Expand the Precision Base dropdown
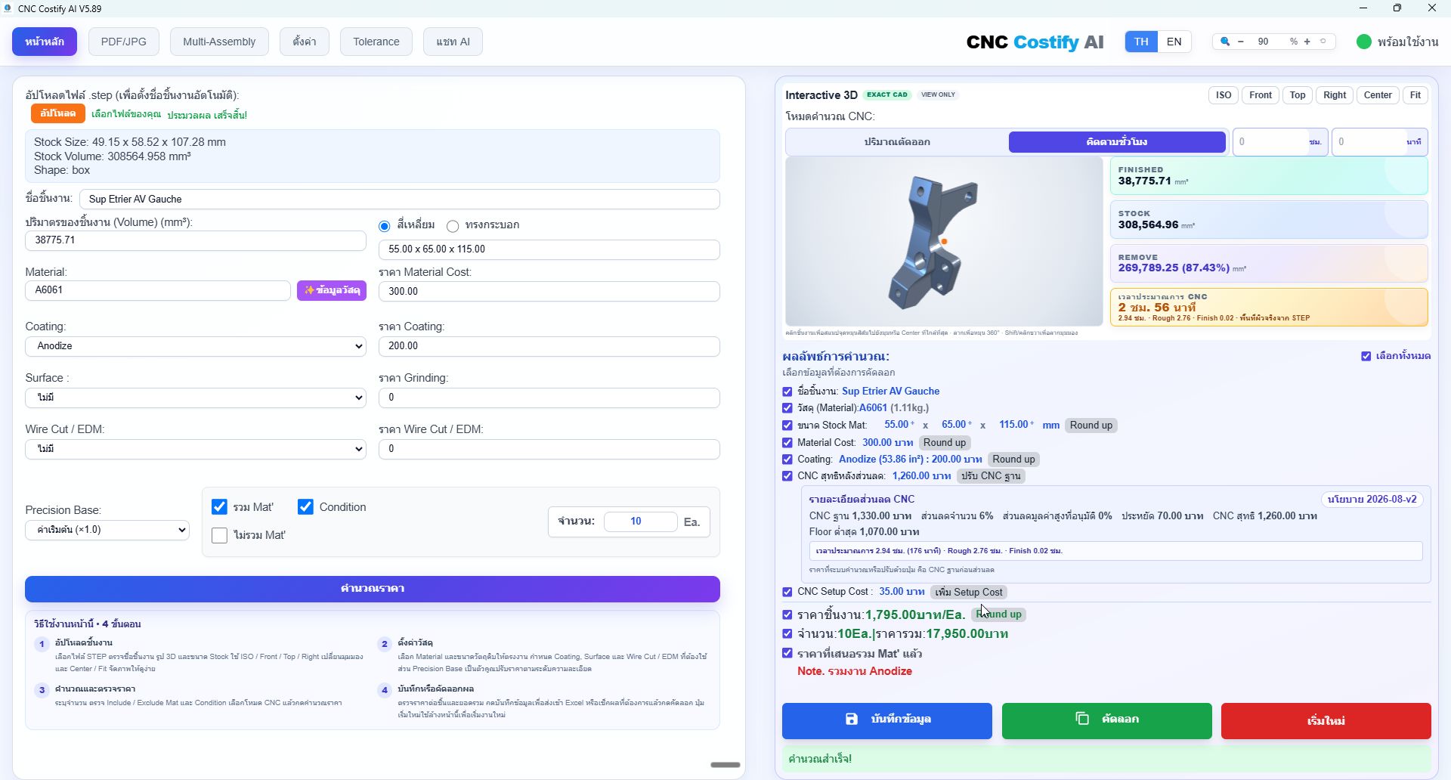This screenshot has height=780, width=1451. [107, 530]
